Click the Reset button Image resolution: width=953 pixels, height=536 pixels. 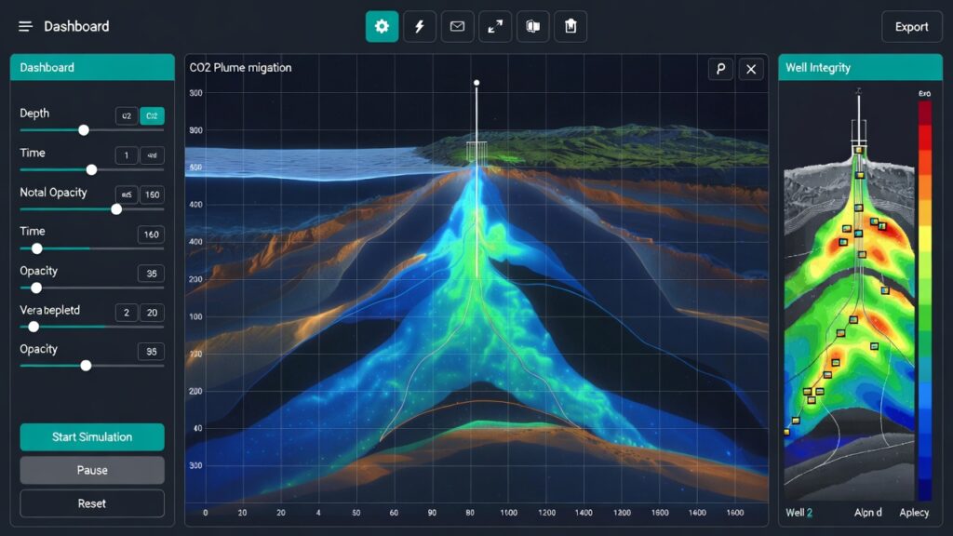[92, 503]
